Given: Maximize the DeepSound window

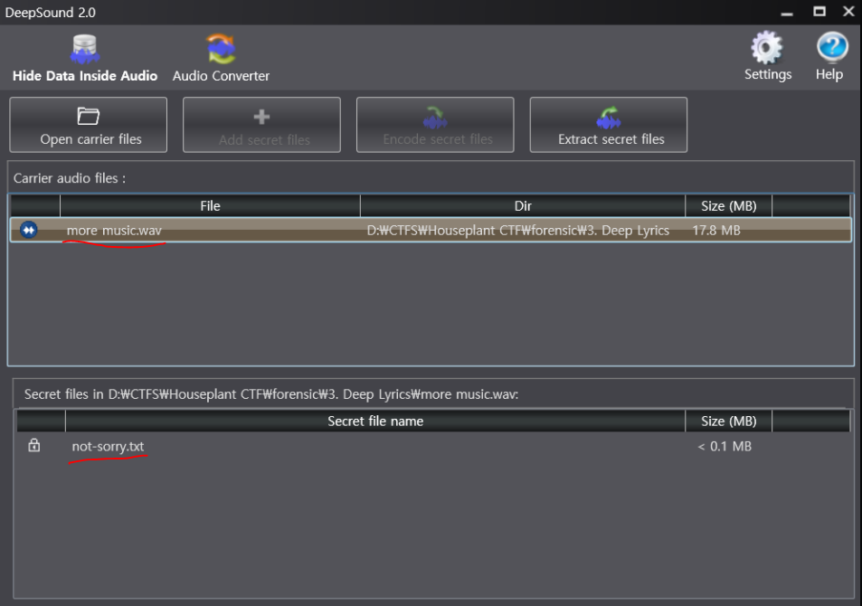Looking at the screenshot, I should [x=819, y=12].
